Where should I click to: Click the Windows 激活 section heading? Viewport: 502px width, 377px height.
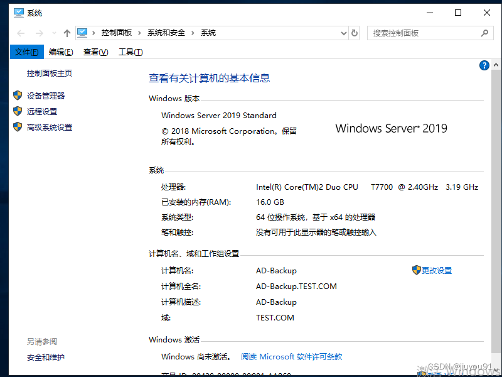tap(174, 339)
